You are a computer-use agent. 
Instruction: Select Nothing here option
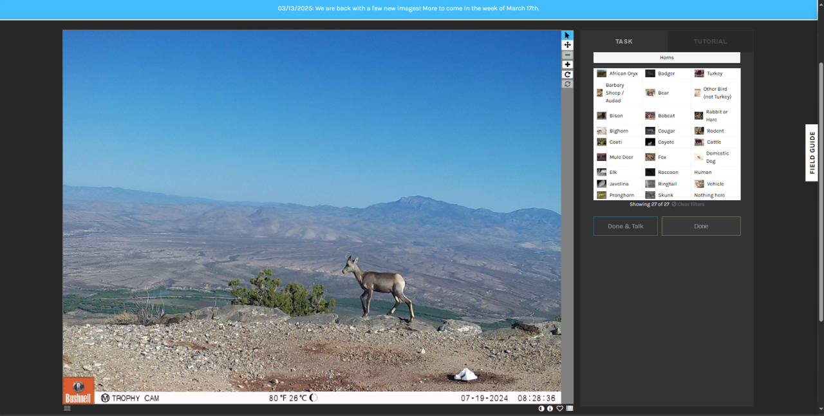(716, 195)
